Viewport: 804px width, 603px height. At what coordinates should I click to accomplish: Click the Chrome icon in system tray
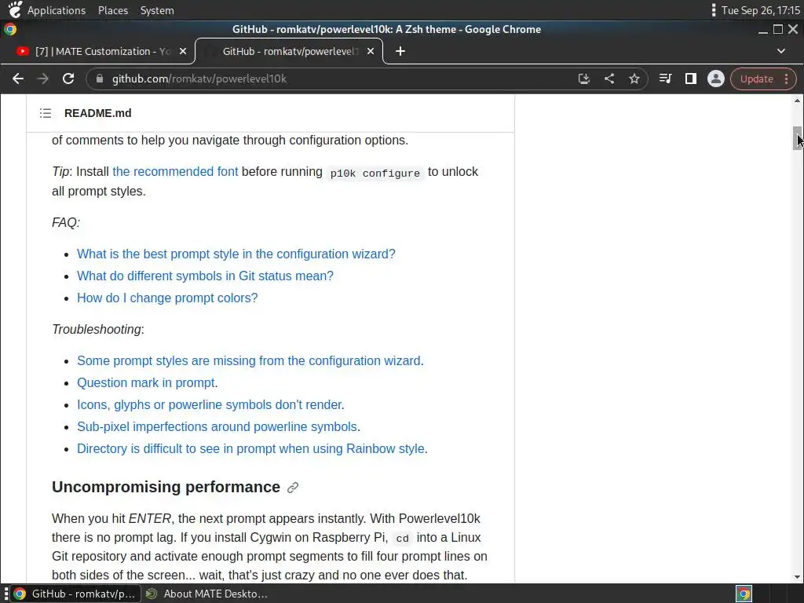click(x=744, y=594)
